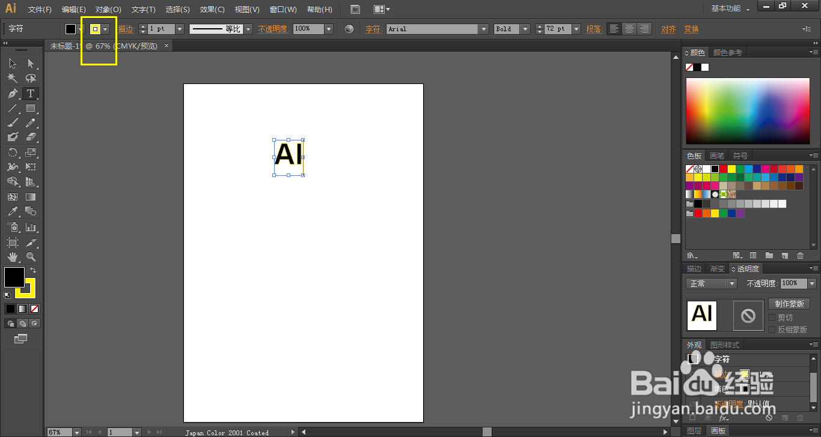Delete swatch with trash icon in 色板 panel
Image resolution: width=821 pixels, height=437 pixels.
(800, 255)
